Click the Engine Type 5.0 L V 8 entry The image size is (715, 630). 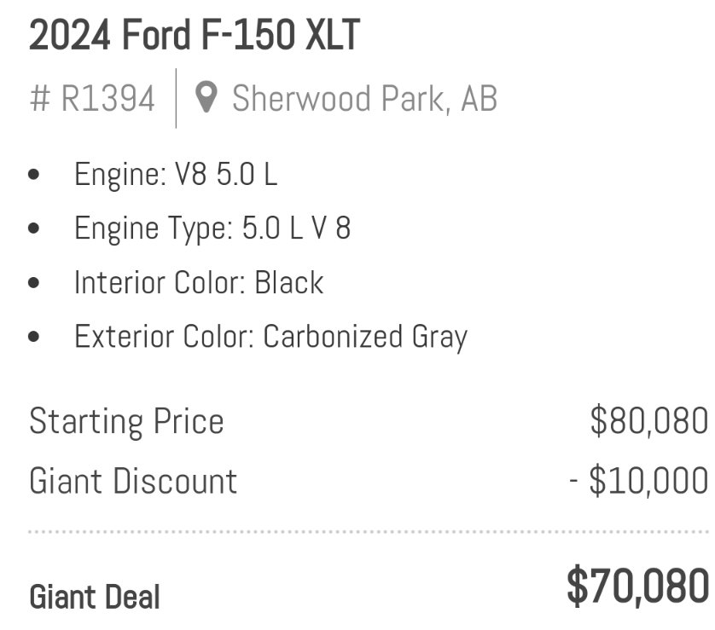[x=212, y=228]
